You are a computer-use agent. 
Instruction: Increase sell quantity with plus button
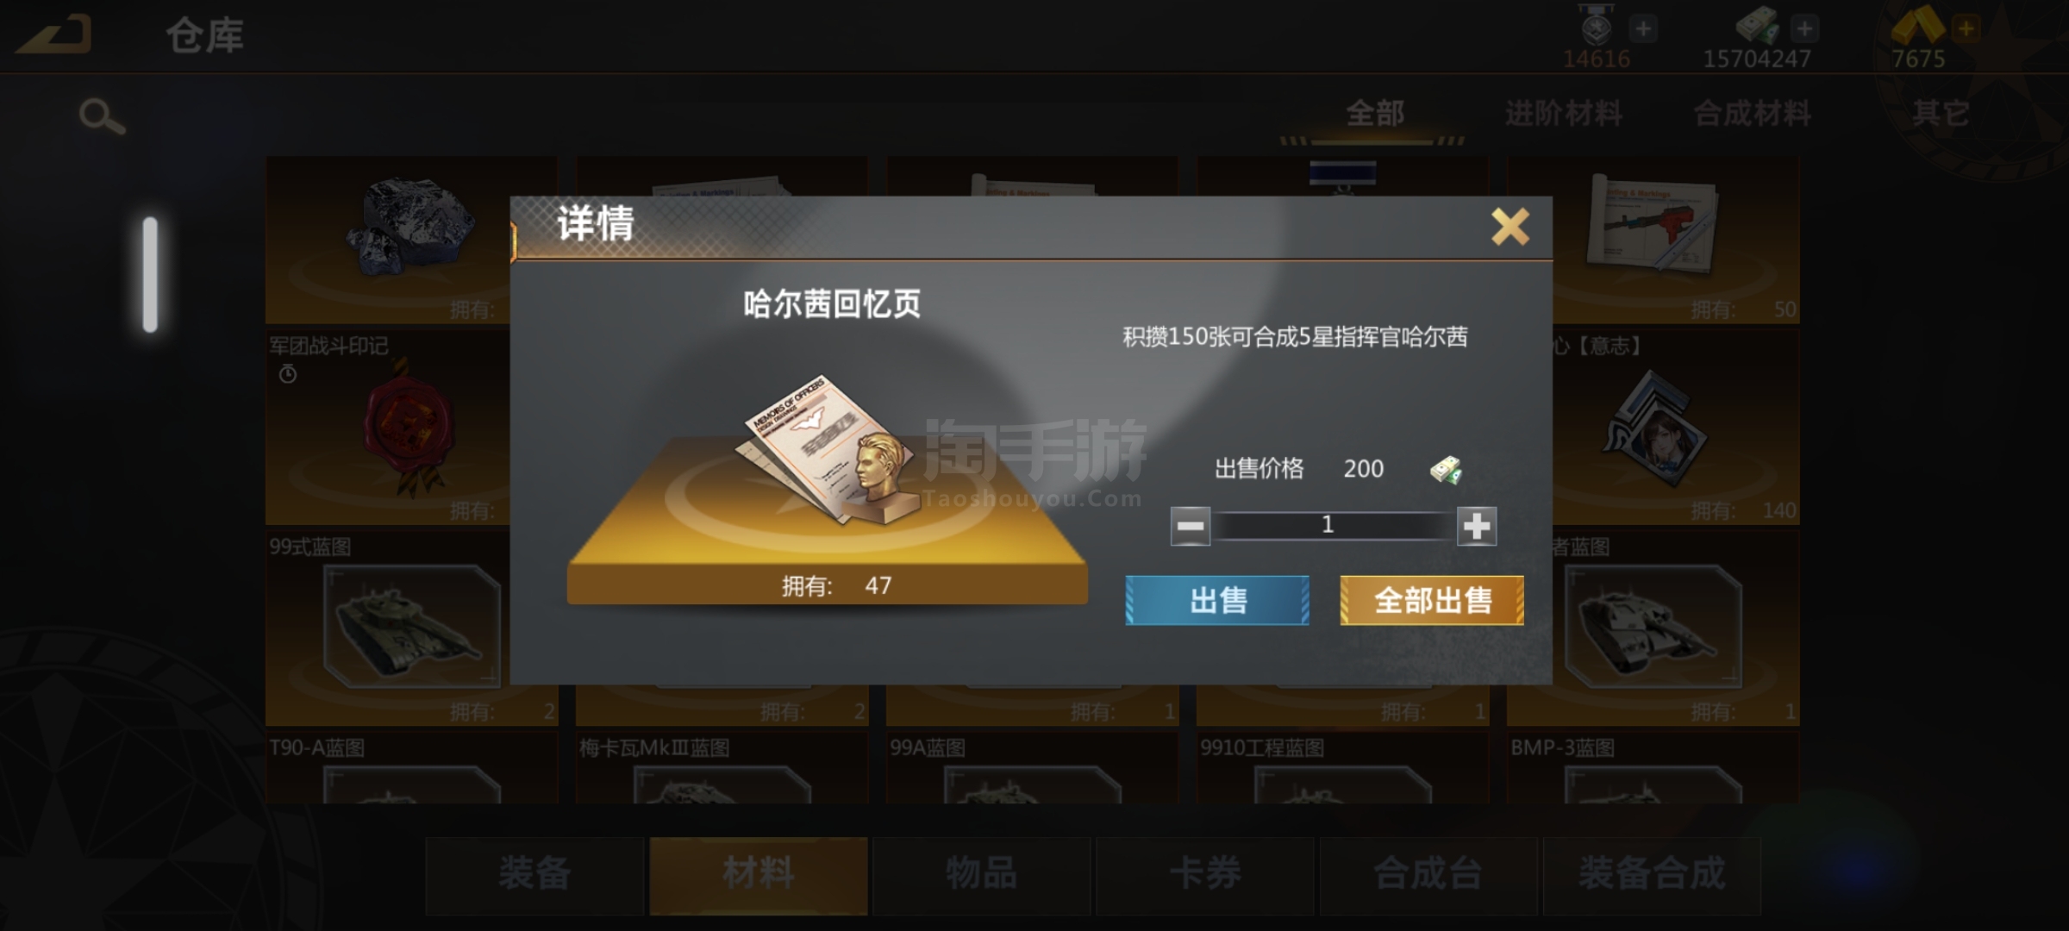click(1477, 526)
